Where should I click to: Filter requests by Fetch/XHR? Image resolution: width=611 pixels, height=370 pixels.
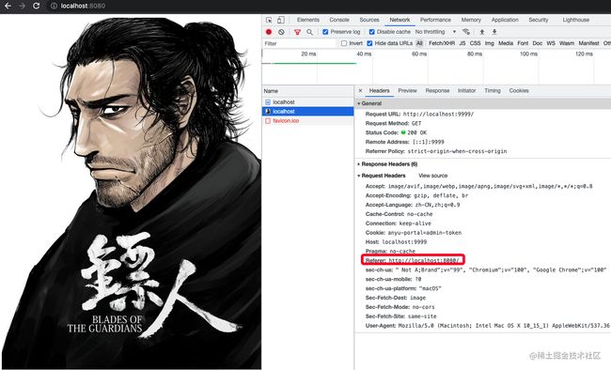pyautogui.click(x=442, y=43)
